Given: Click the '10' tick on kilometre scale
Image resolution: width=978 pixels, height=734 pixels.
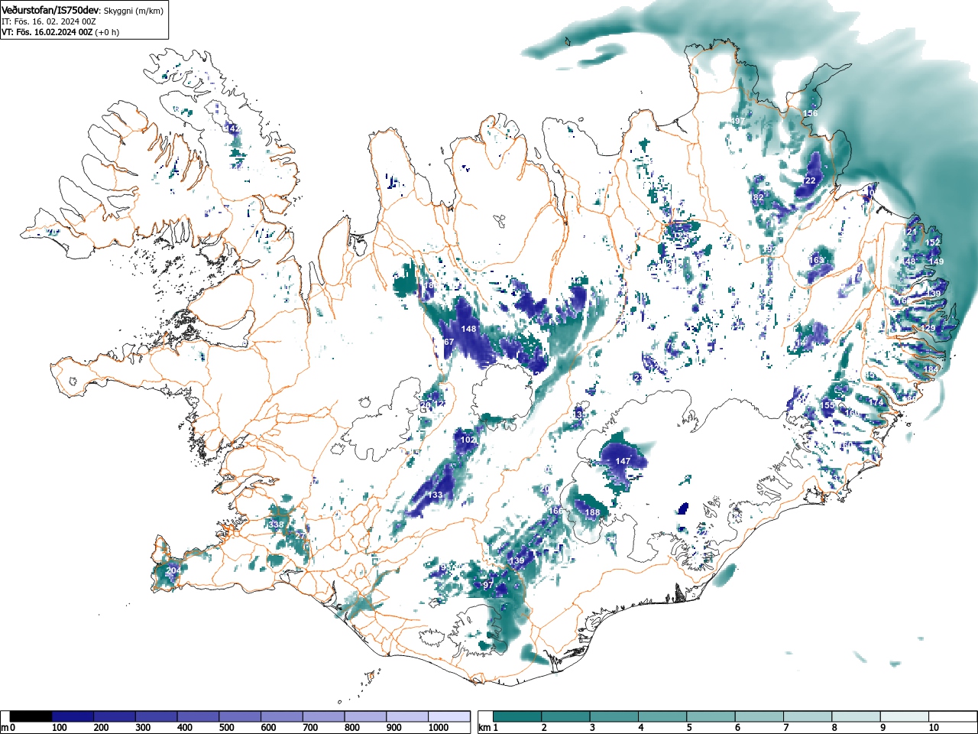Looking at the screenshot, I should pos(934,728).
